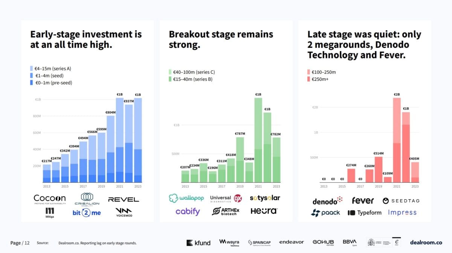Image resolution: width=452 pixels, height=253 pixels.
Task: Click the 2021 €2B late-stage bar
Action: coord(397,140)
